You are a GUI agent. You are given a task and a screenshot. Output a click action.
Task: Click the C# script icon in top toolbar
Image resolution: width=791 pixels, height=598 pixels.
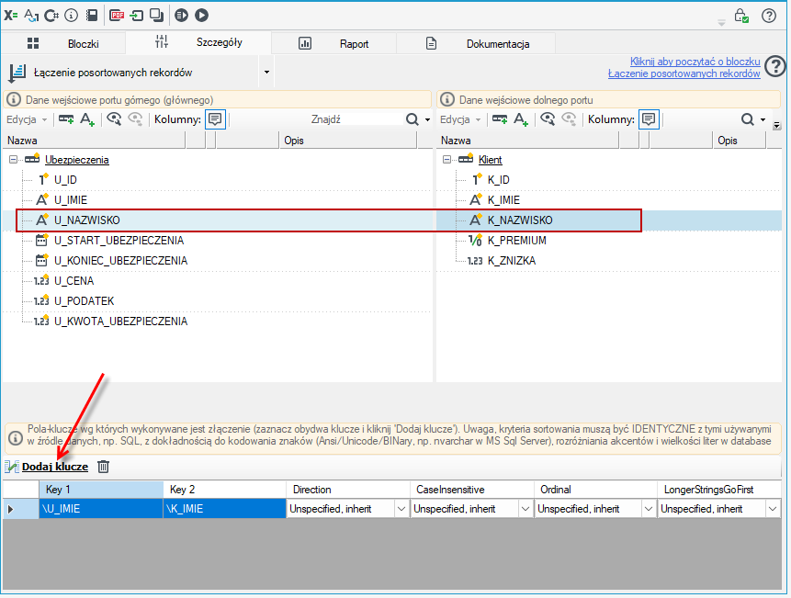51,16
